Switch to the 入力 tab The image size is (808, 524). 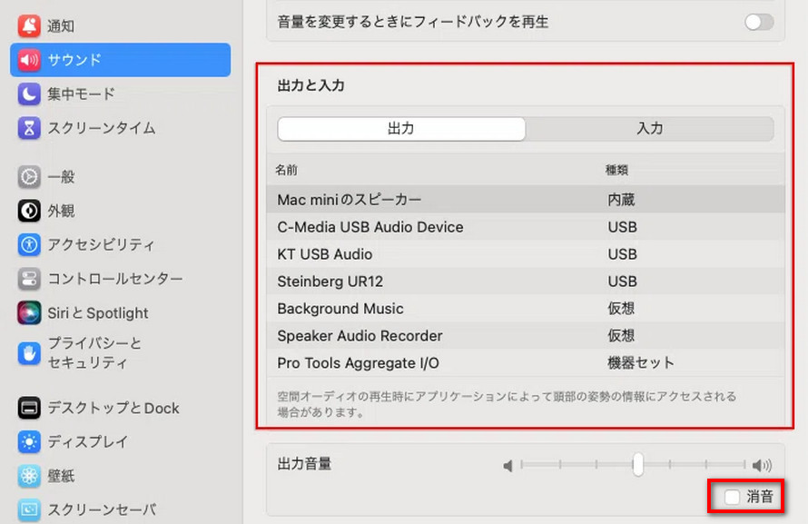point(650,128)
